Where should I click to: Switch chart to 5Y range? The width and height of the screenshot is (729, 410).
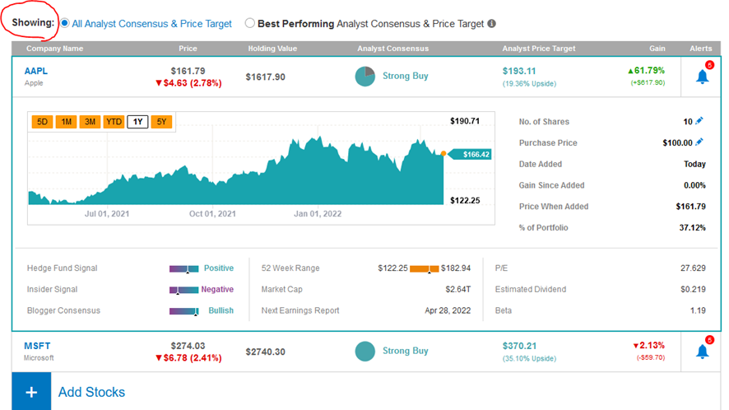(x=161, y=122)
